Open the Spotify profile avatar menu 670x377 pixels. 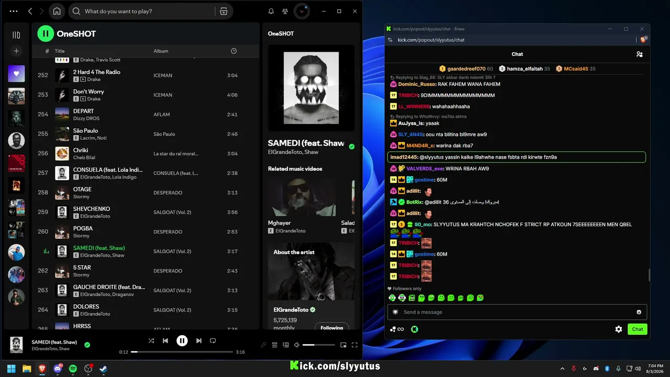tap(302, 11)
